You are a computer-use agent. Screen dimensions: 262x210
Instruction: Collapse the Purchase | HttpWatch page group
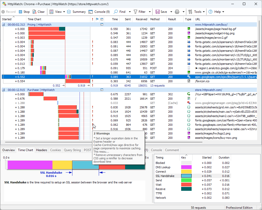click(x=3, y=90)
